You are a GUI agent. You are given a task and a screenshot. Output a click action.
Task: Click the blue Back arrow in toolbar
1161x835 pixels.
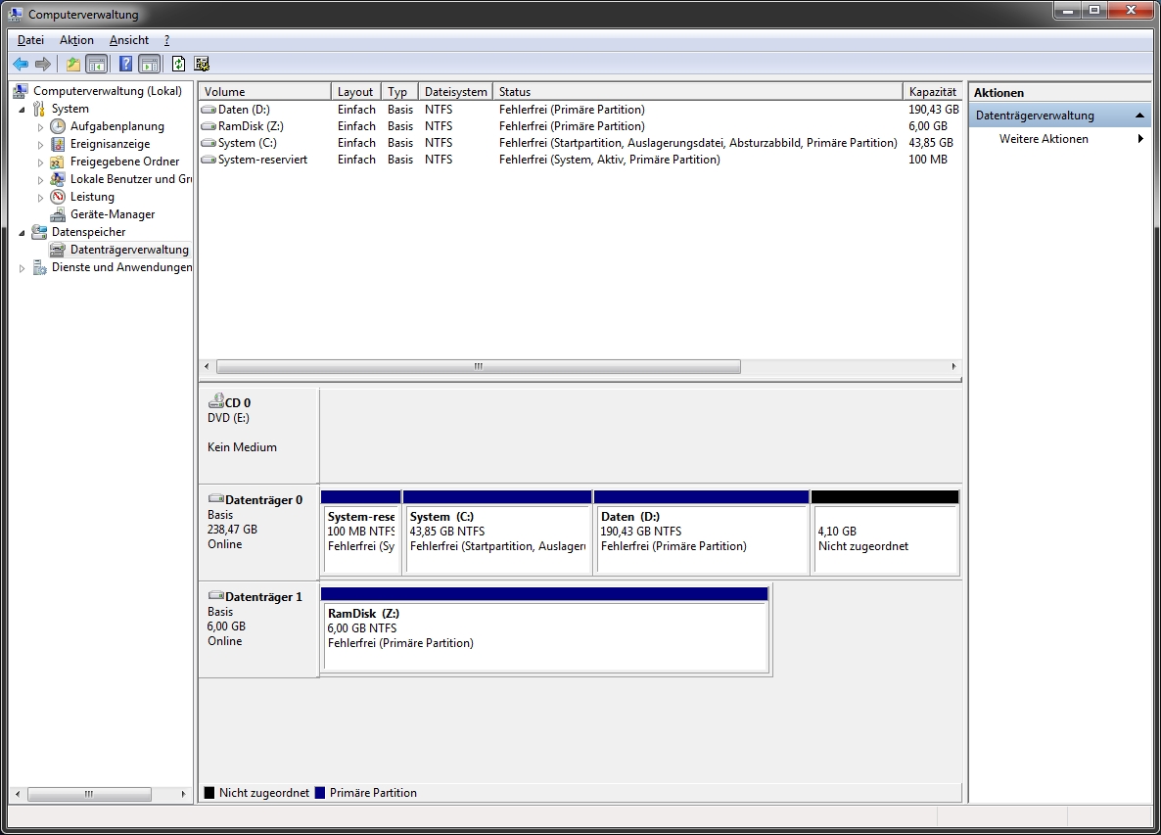point(21,65)
